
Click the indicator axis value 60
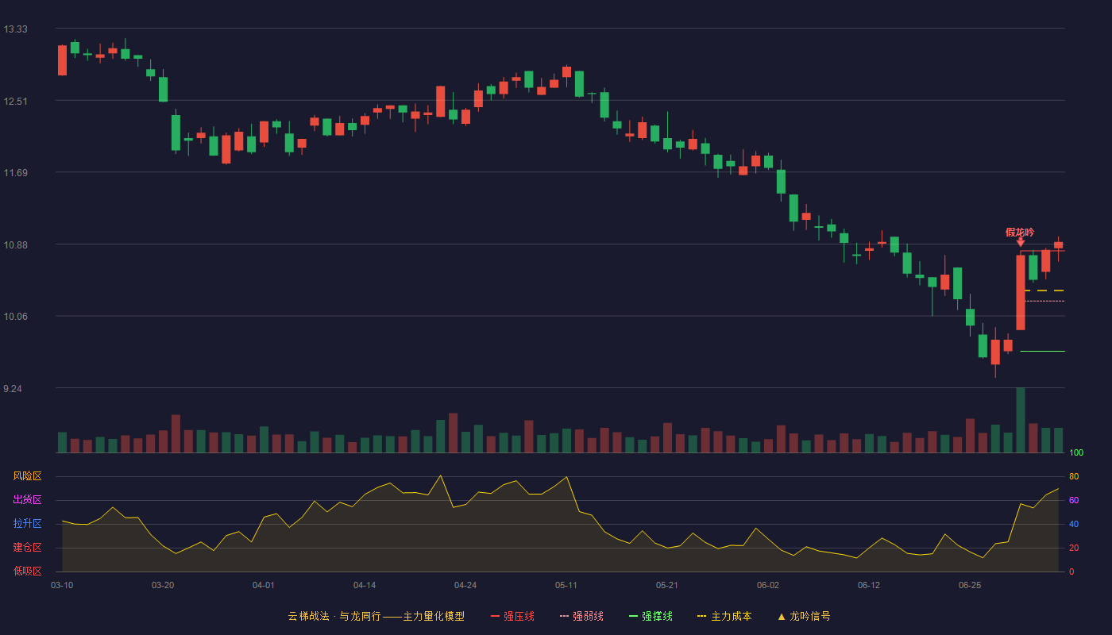[1074, 500]
